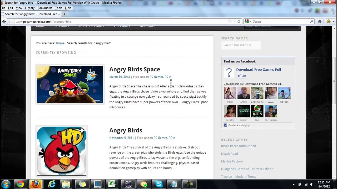Open the Windows Start menu
The width and height of the screenshot is (337, 189).
click(6, 184)
